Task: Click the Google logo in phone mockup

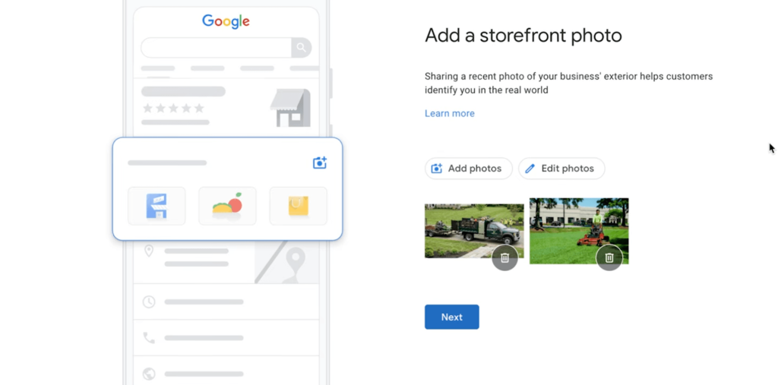Action: [226, 21]
